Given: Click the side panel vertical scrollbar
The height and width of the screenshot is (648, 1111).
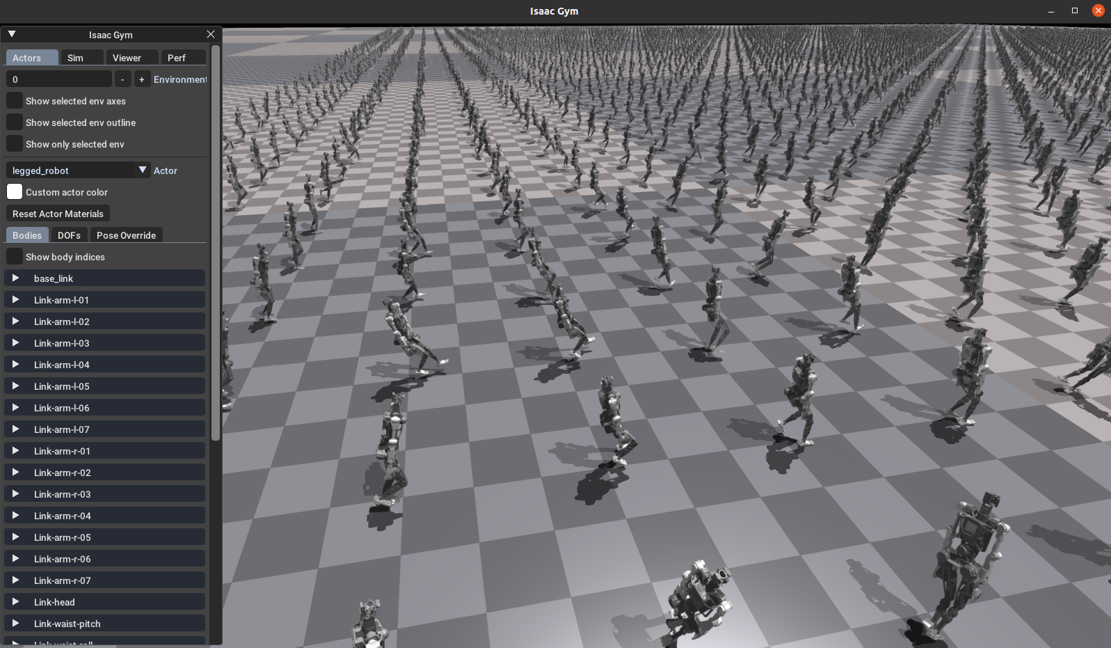Looking at the screenshot, I should click(216, 243).
